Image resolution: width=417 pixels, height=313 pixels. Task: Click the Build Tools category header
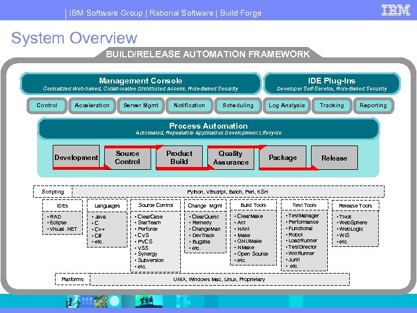[253, 205]
